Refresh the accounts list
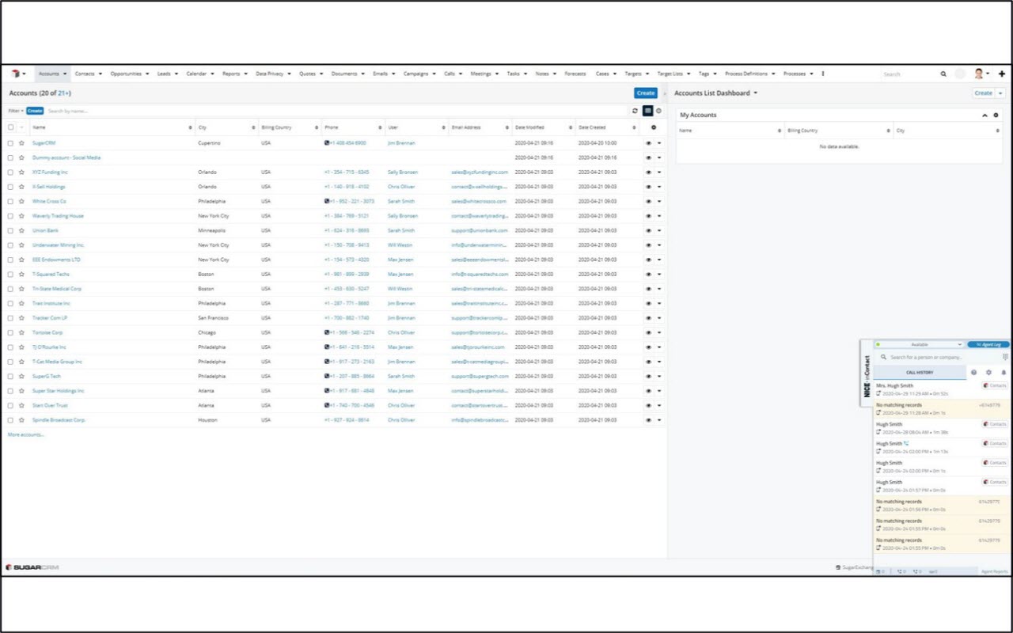Screen dimensions: 1013x633 coord(635,111)
